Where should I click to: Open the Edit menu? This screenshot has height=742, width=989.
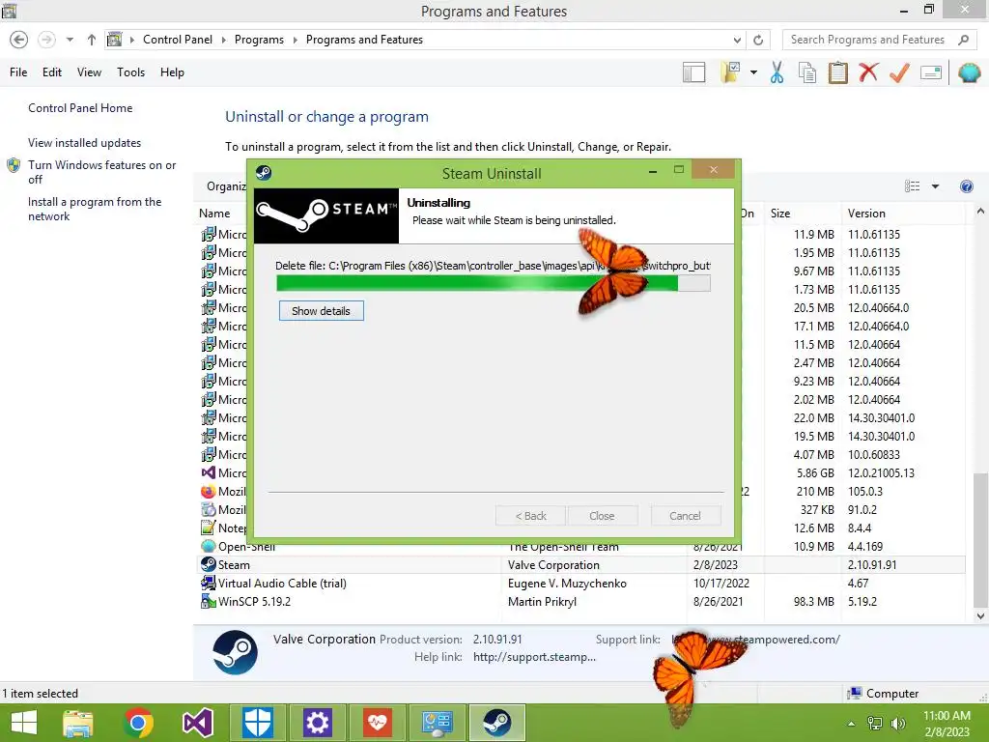pyautogui.click(x=52, y=72)
